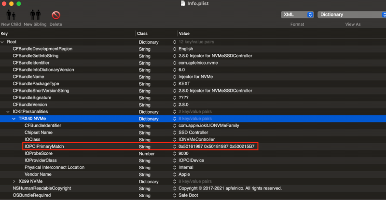Viewport: 386px width, 200px height.
Task: Click the value 9000
Action: click(x=183, y=153)
